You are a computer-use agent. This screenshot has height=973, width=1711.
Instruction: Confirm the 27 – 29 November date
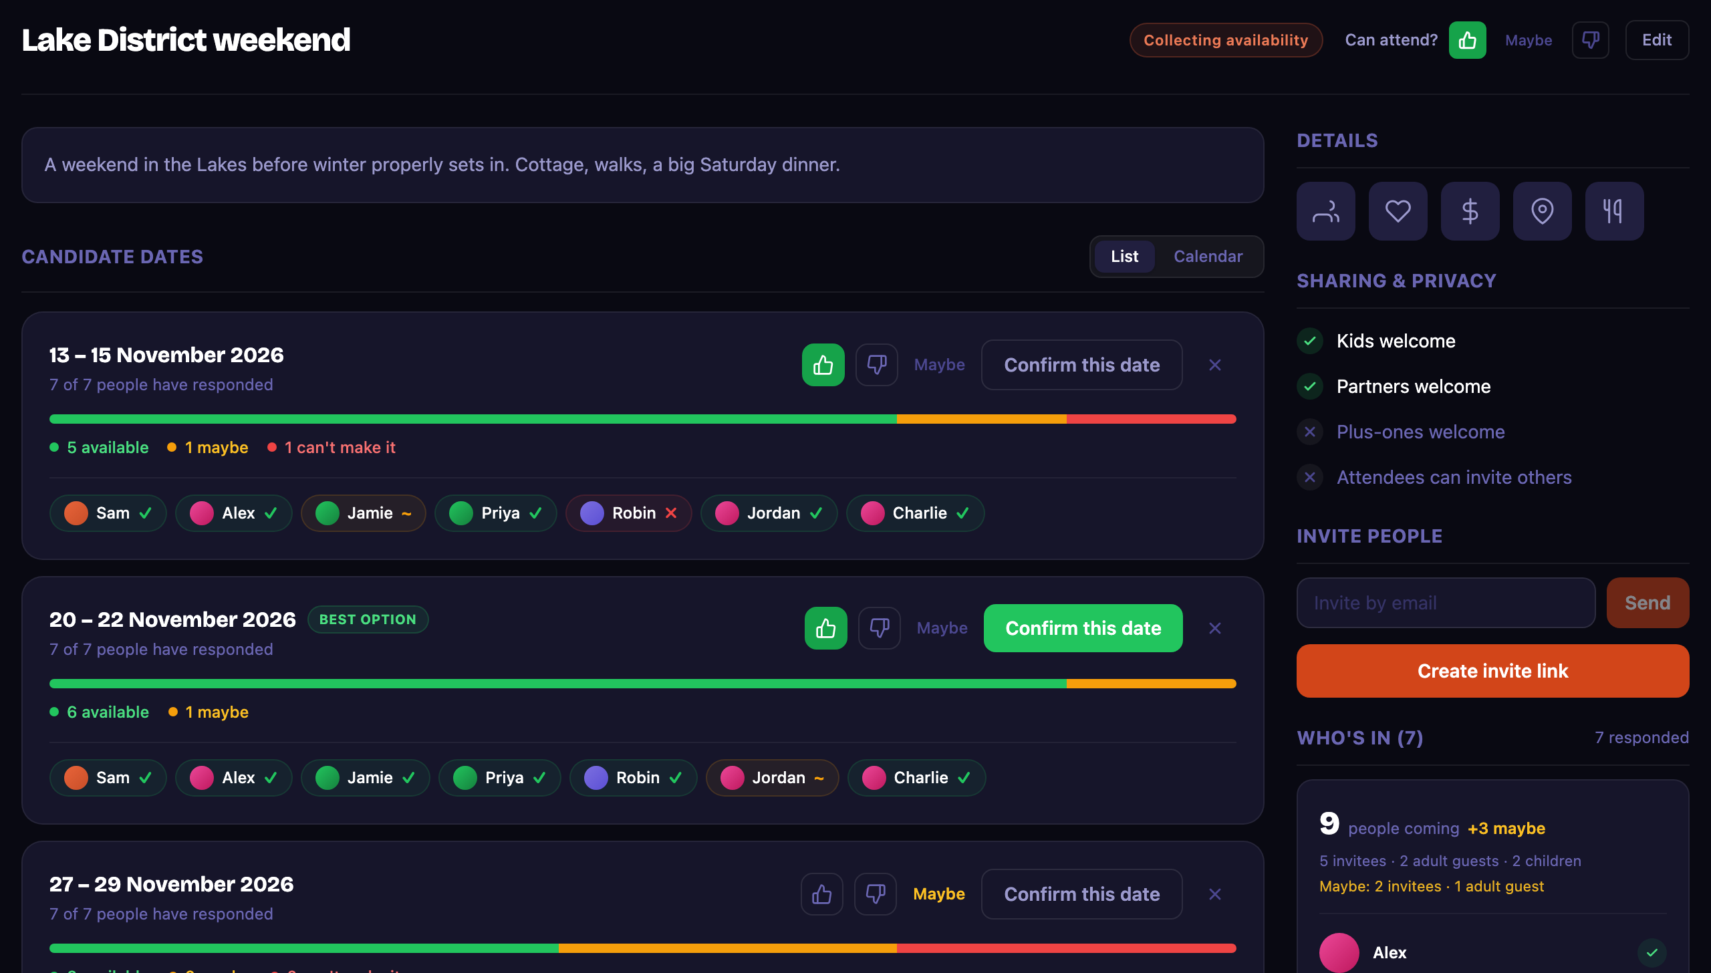click(x=1081, y=894)
